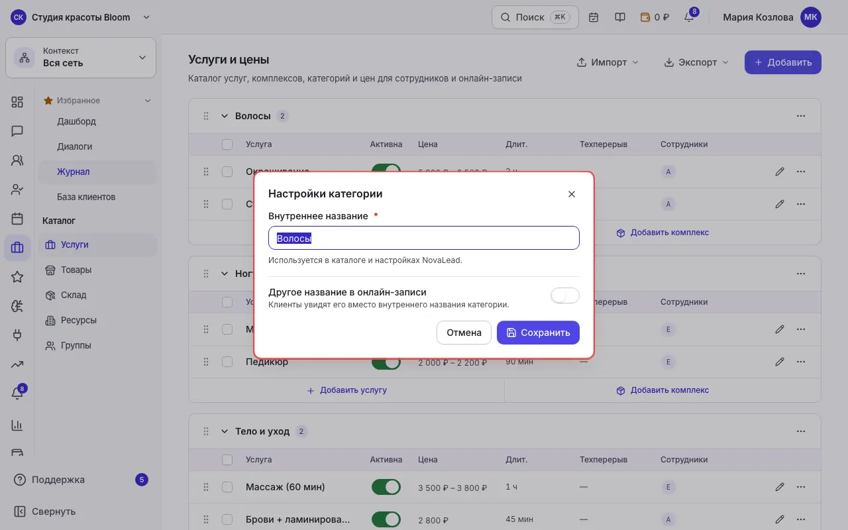Disable the Активна switch for Брови + ламинирование

[x=386, y=520]
